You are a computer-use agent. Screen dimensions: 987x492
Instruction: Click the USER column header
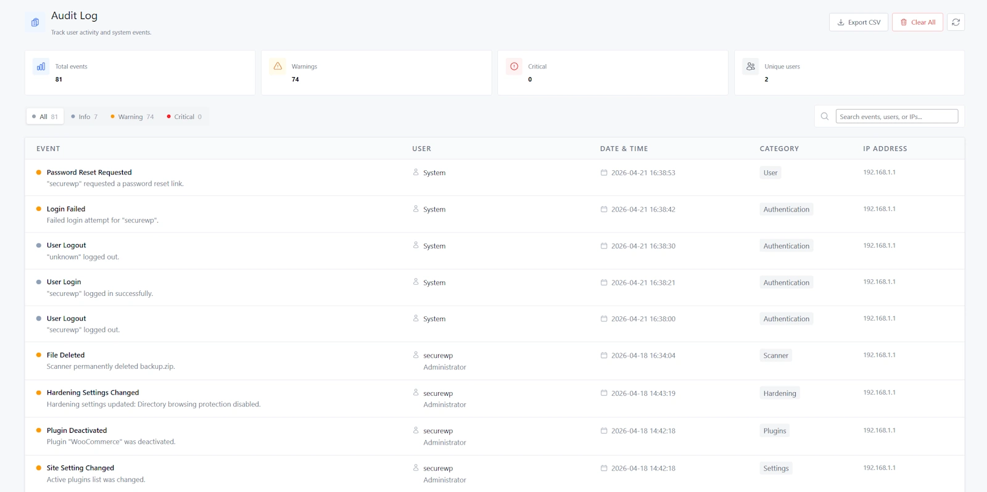point(422,149)
